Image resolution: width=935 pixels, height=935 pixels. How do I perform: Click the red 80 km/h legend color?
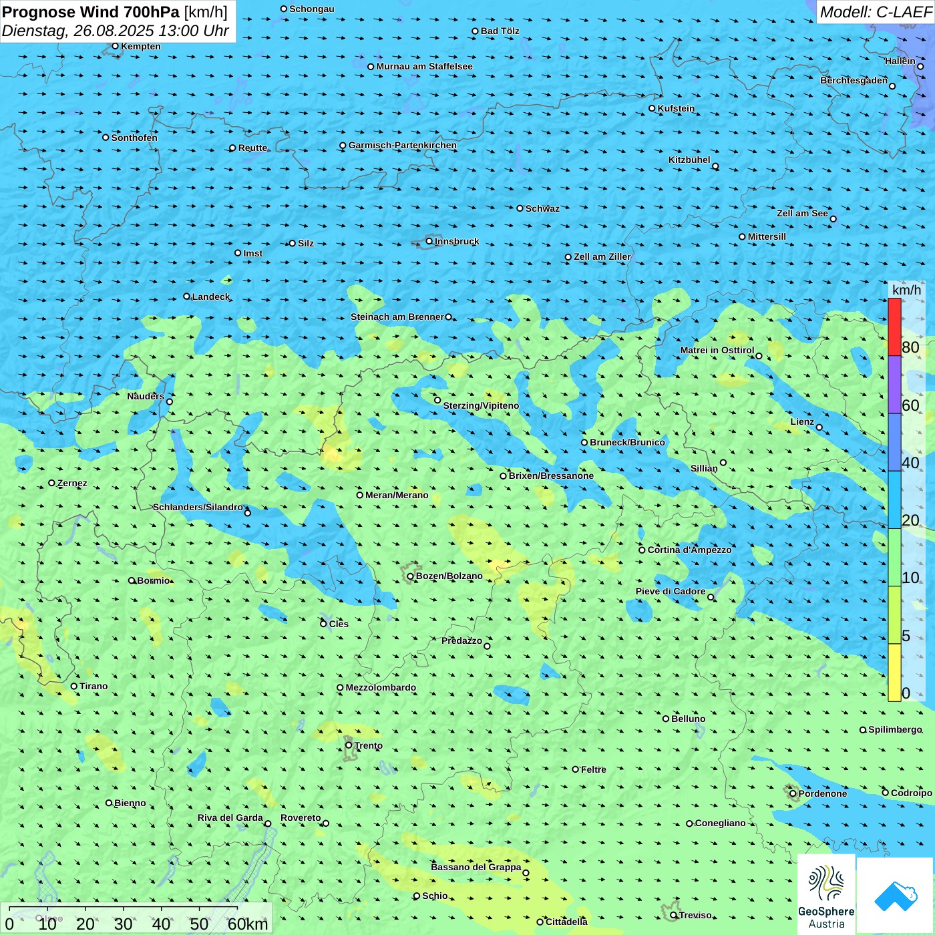(894, 327)
